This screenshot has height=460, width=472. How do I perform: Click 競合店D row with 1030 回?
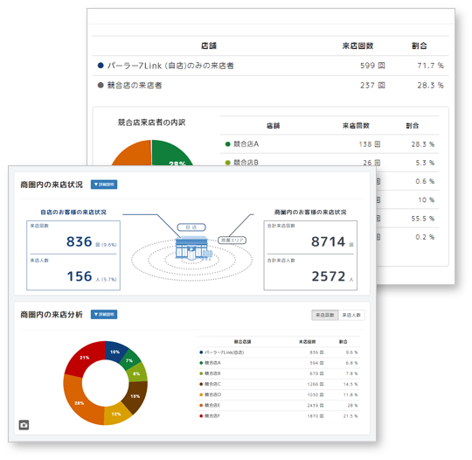point(279,394)
